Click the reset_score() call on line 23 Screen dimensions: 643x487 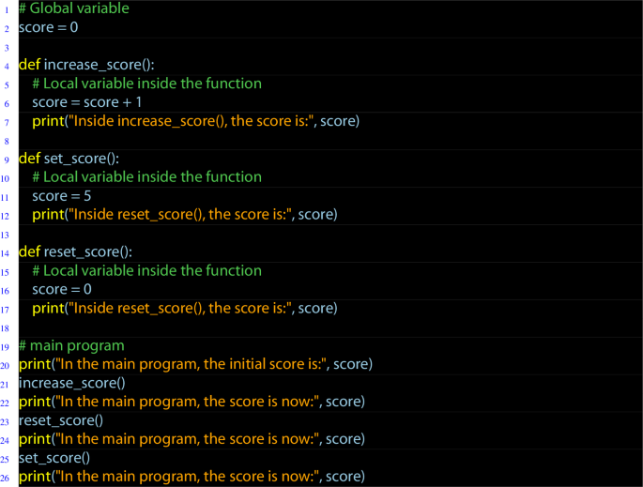click(x=61, y=420)
